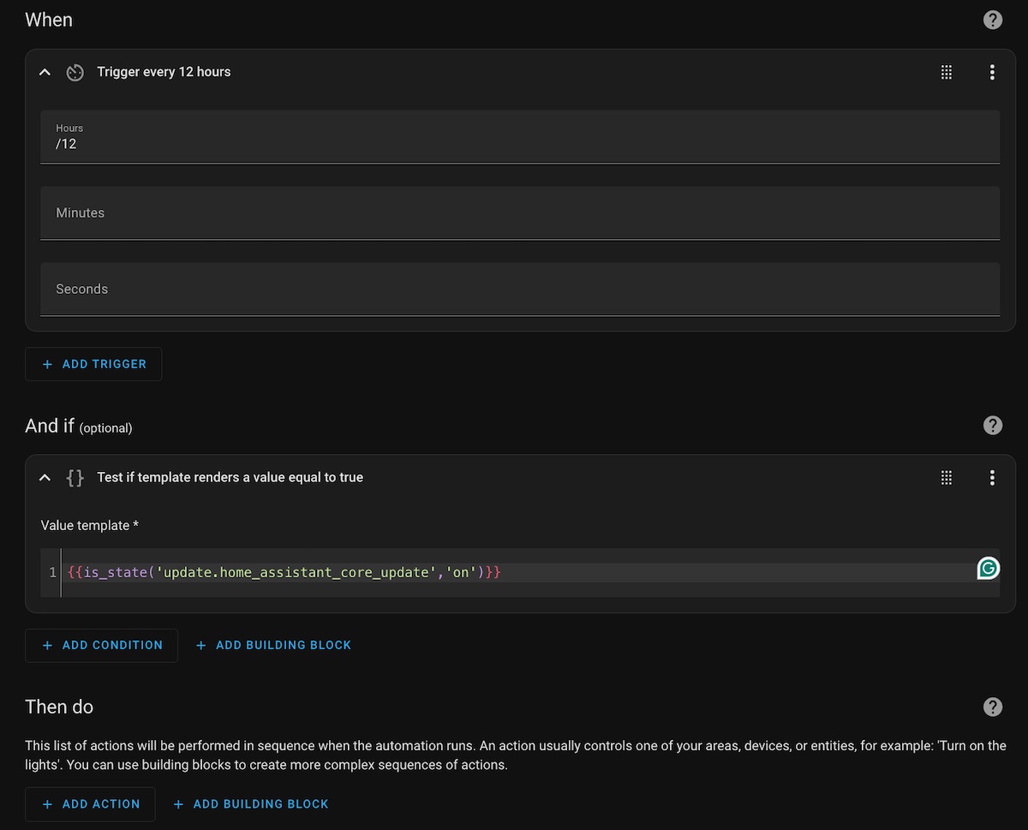Open help for the When section

pos(992,20)
